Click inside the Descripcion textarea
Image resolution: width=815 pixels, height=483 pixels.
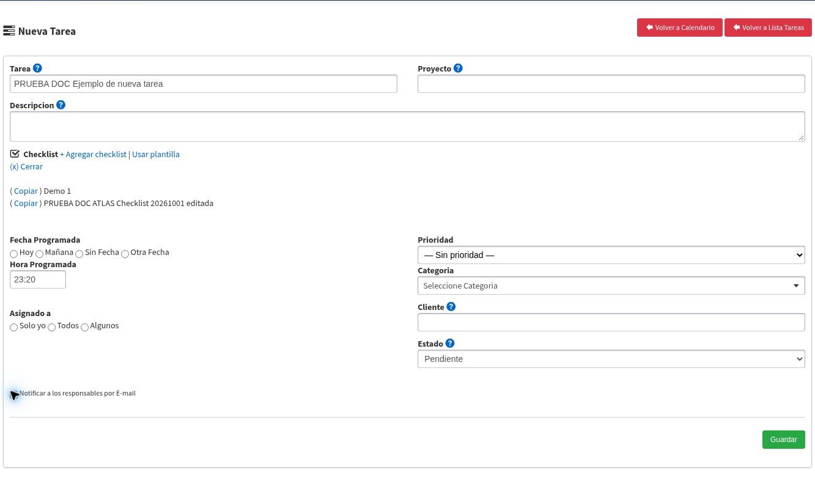click(x=407, y=127)
